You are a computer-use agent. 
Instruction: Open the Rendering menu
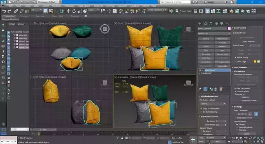(98, 6)
